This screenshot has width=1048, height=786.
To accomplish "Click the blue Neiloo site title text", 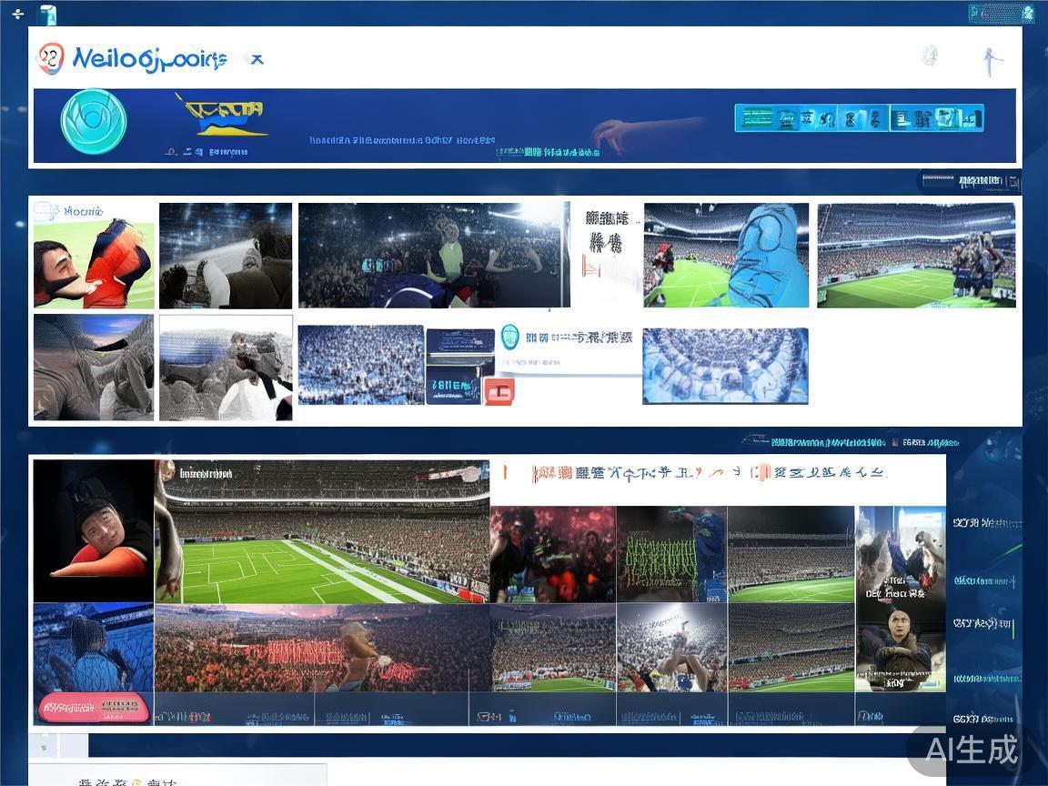I will click(149, 60).
